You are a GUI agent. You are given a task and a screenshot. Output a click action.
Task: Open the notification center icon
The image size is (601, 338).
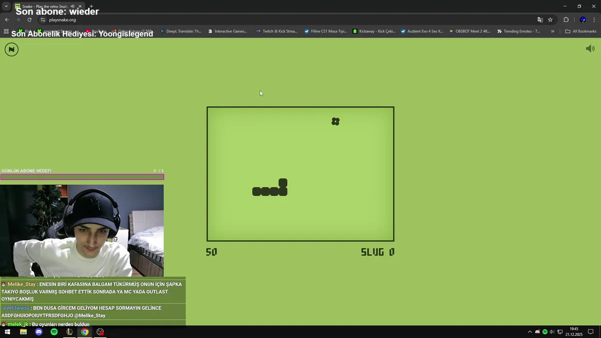[x=591, y=332]
